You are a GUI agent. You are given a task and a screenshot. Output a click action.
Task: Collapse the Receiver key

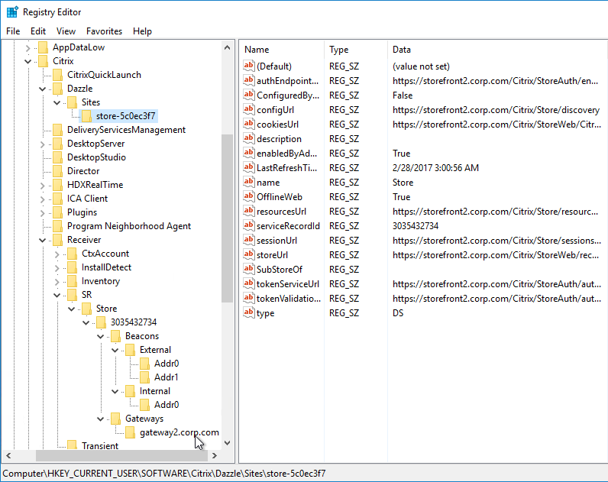43,241
